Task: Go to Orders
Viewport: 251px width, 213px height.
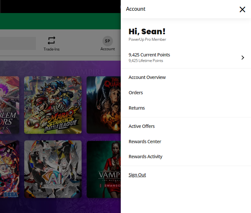Action: (135, 93)
